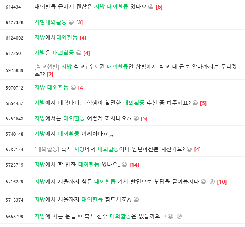245x227 pixels.
Task: Open post titled 지방에서대외활동
Action: (x=56, y=37)
